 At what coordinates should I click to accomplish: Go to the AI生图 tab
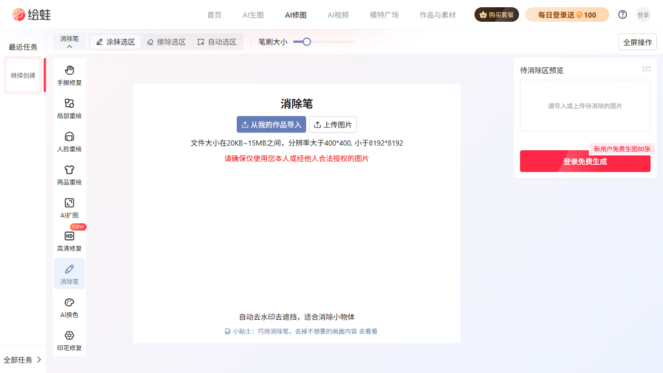pyautogui.click(x=253, y=15)
